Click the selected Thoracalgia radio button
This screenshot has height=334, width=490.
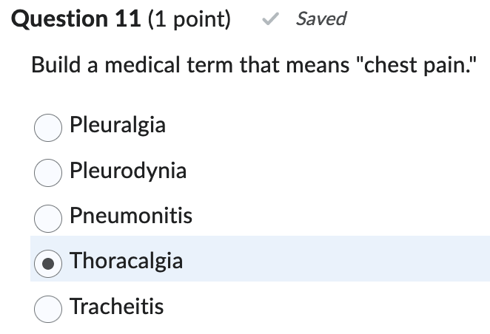coord(48,262)
